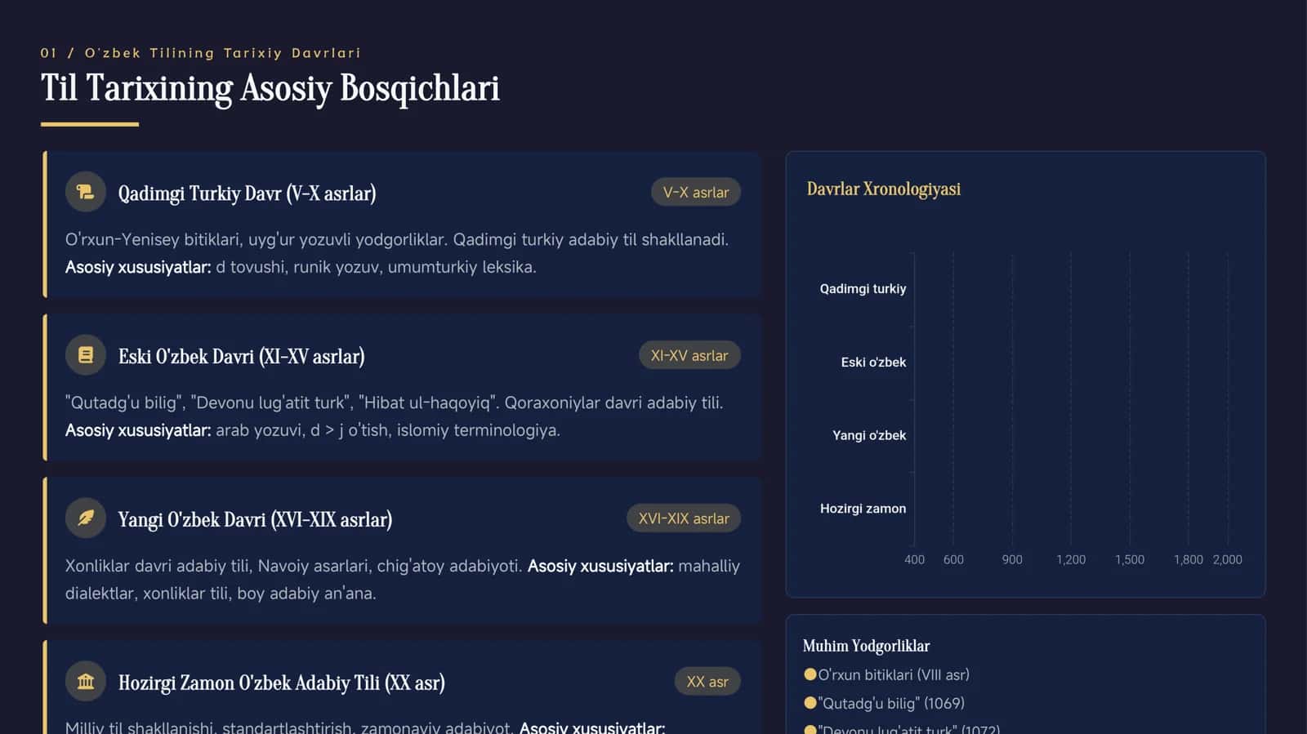Click the list item "Qutadg'u bilig" (1069)
Image resolution: width=1307 pixels, height=734 pixels.
tap(891, 704)
